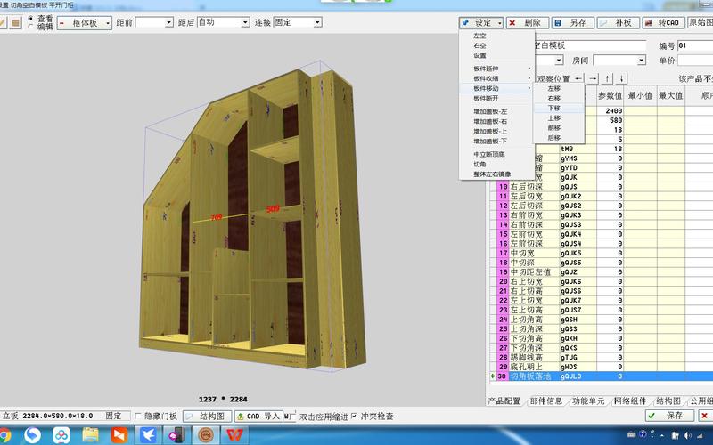The height and width of the screenshot is (445, 713).
Task: Open the Baidu Netdisk taskbar icon
Action: 61,435
